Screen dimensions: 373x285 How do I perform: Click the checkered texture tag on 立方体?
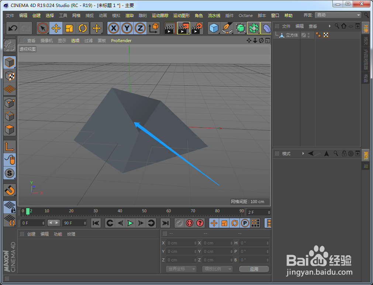click(x=326, y=35)
